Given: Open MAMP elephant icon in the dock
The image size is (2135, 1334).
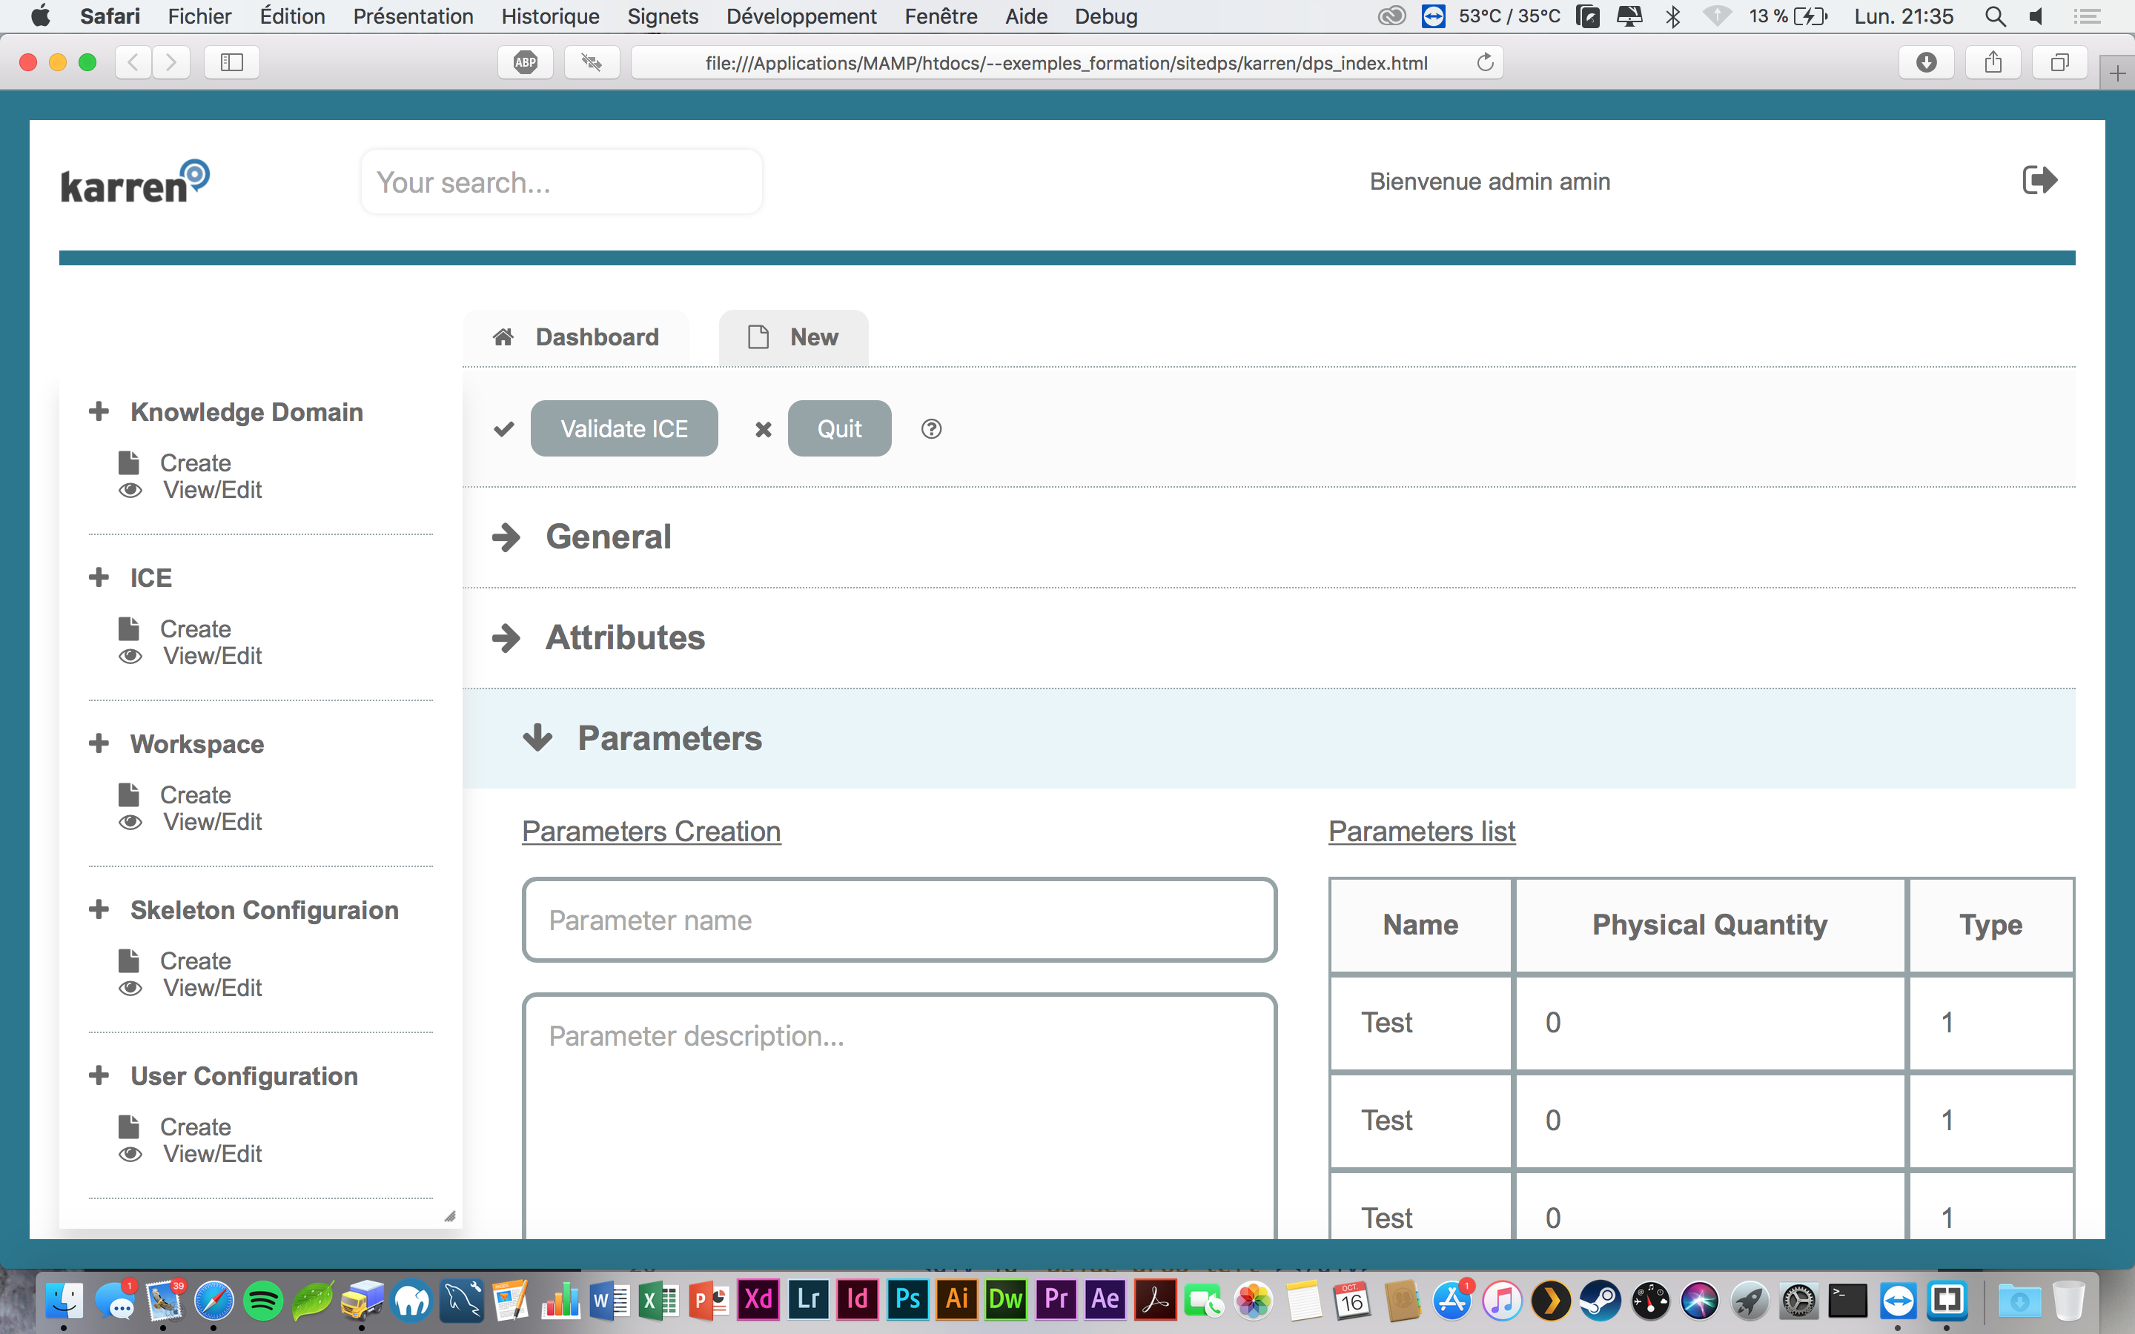Looking at the screenshot, I should [412, 1301].
